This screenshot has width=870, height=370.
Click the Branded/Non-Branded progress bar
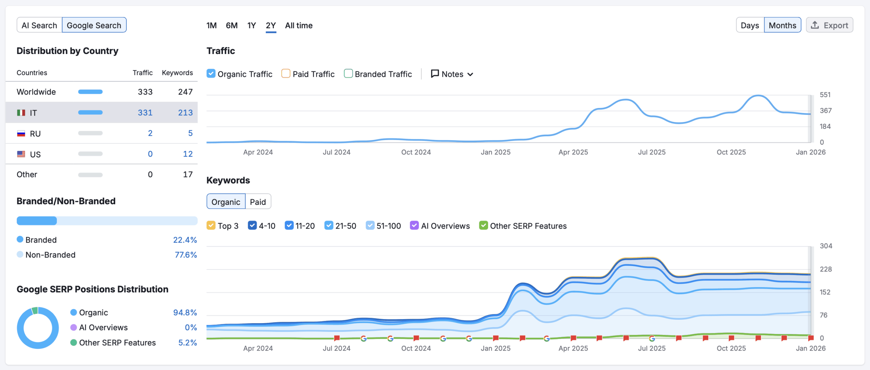pos(107,221)
